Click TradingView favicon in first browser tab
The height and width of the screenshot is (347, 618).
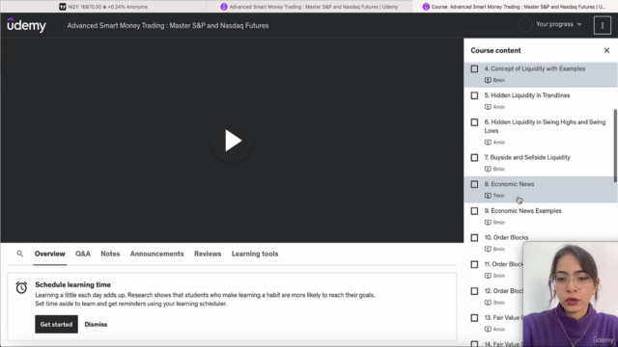tap(62, 7)
